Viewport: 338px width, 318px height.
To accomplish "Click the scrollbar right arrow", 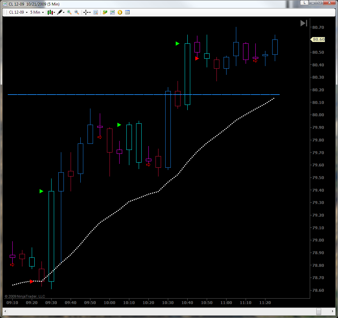I will coord(332,311).
